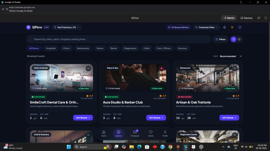Open notifications bell icon
Viewport: 270px width, 151px height.
[224, 27]
